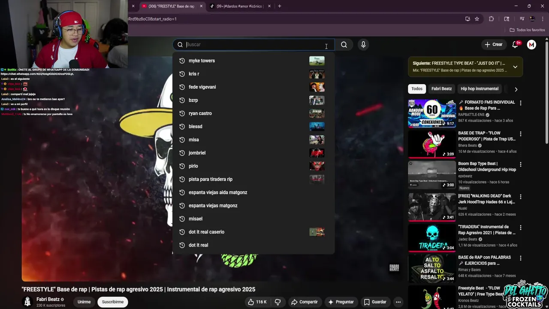549x309 pixels.
Task: Open options for Boom Bap Type Beat video
Action: pos(521,164)
